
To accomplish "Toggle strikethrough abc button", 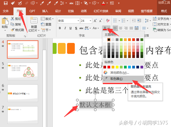I will 81,28.
